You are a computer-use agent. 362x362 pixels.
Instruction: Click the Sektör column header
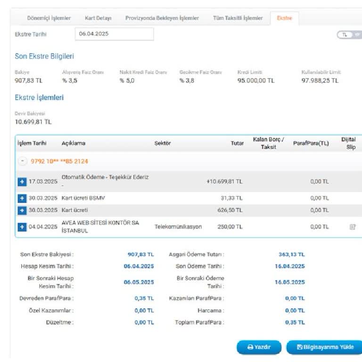[x=163, y=143]
